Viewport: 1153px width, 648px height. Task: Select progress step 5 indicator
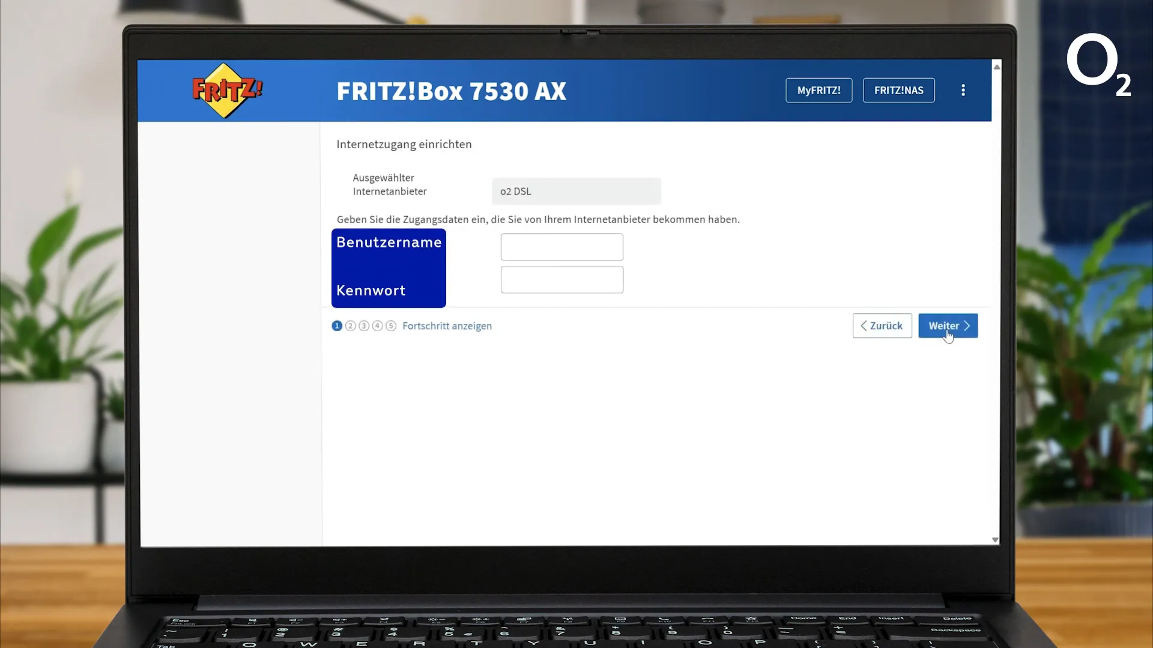tap(391, 326)
